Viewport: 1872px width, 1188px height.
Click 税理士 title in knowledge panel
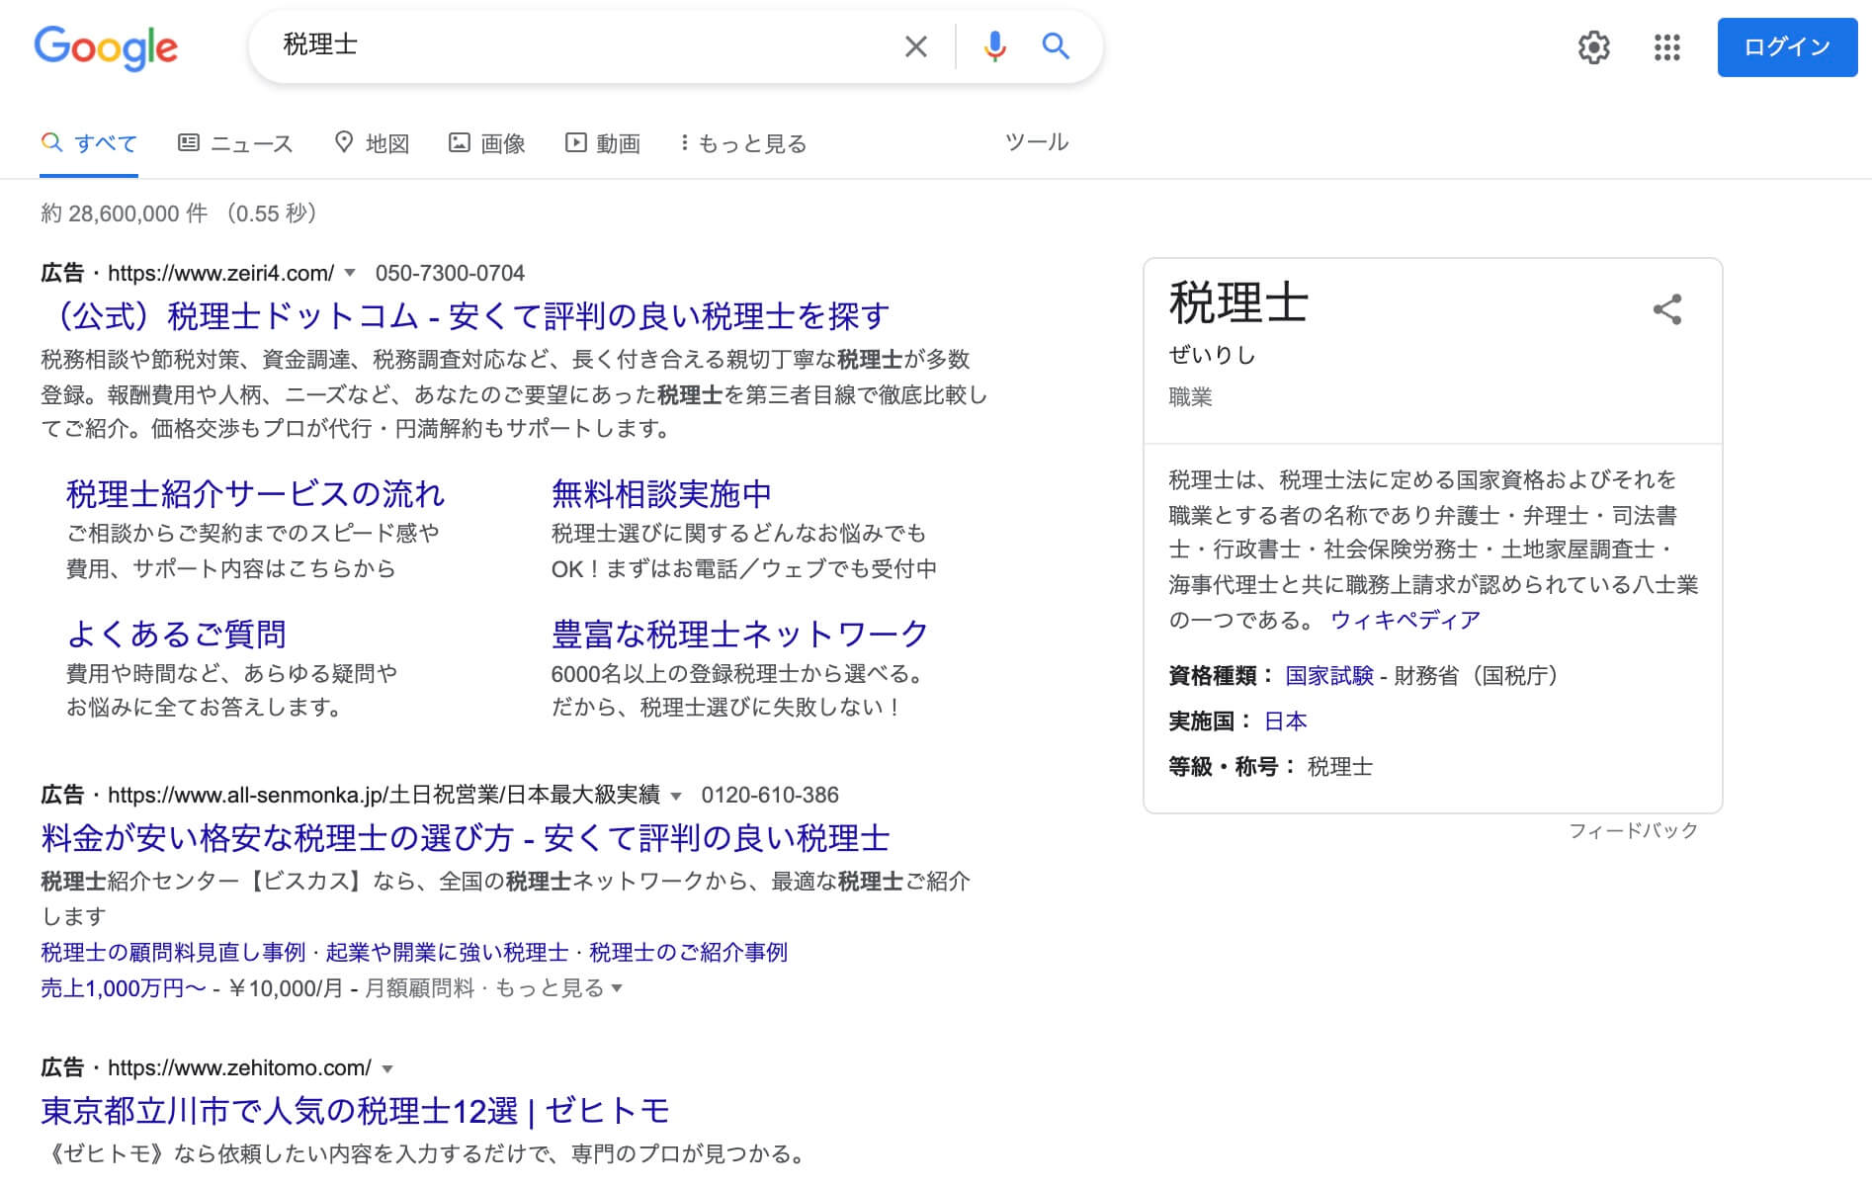(1238, 302)
